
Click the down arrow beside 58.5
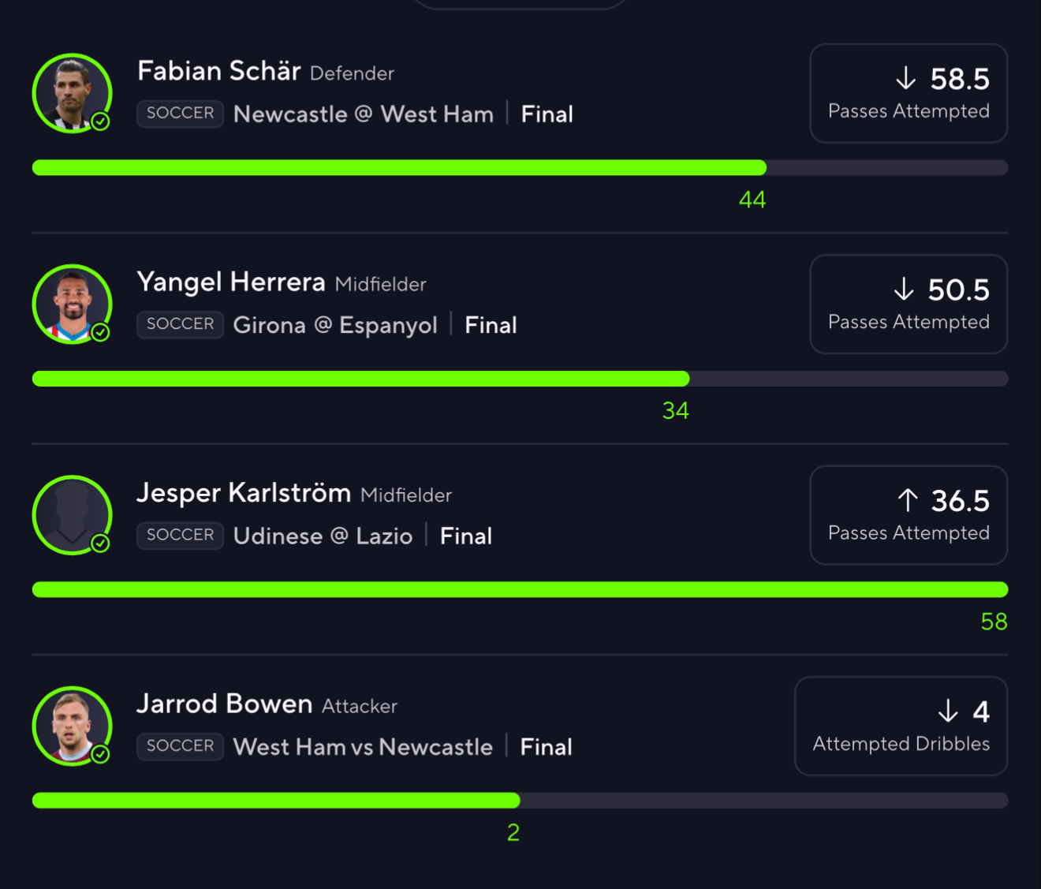(x=905, y=78)
